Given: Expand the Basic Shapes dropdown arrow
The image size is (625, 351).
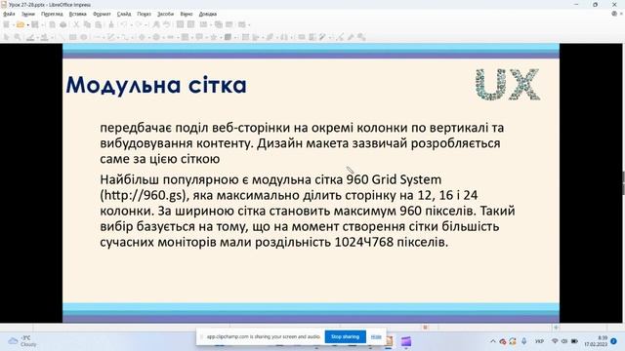Looking at the screenshot, I should [148, 37].
